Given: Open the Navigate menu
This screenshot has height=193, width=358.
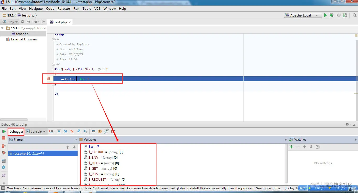Looking at the screenshot, I should point(36,8).
